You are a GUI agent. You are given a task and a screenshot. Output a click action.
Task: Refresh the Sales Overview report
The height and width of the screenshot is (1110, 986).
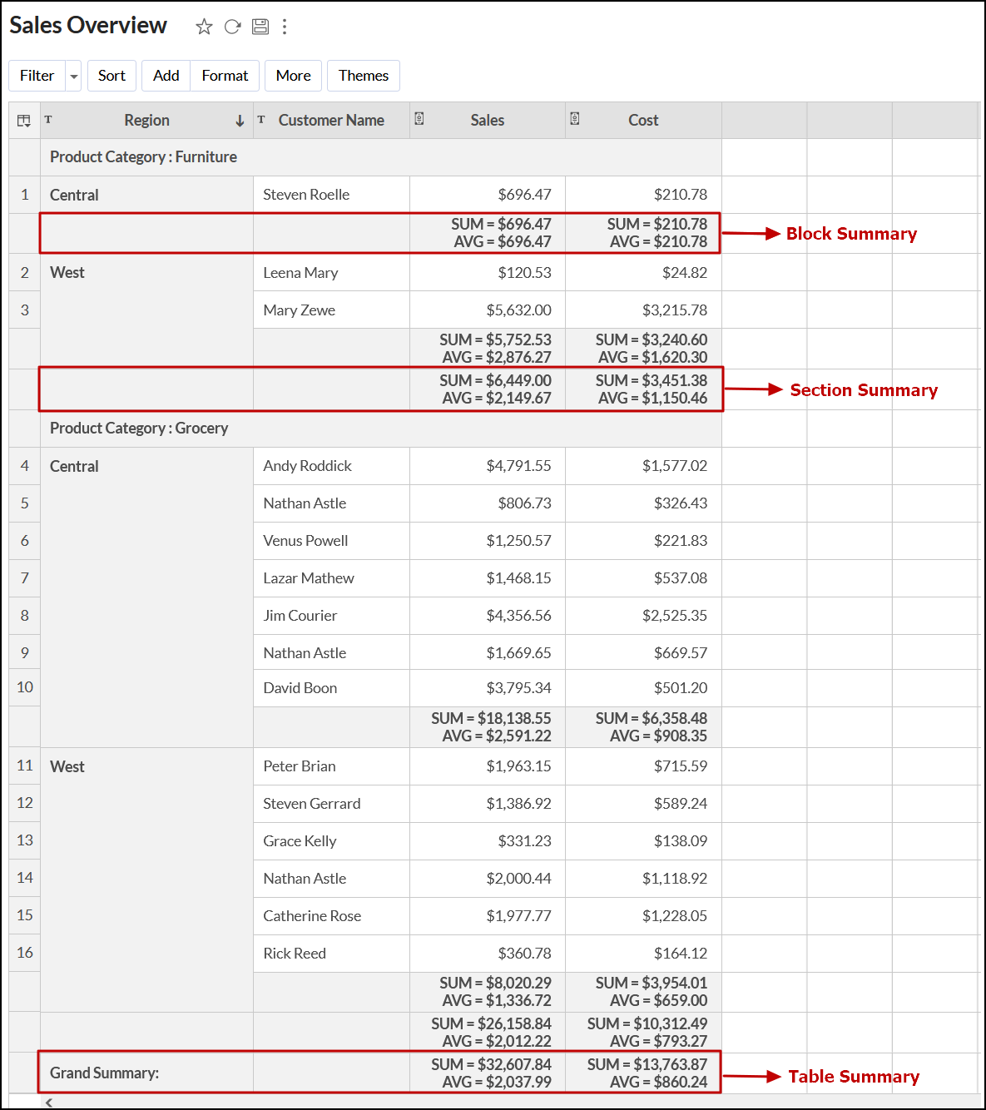point(231,26)
